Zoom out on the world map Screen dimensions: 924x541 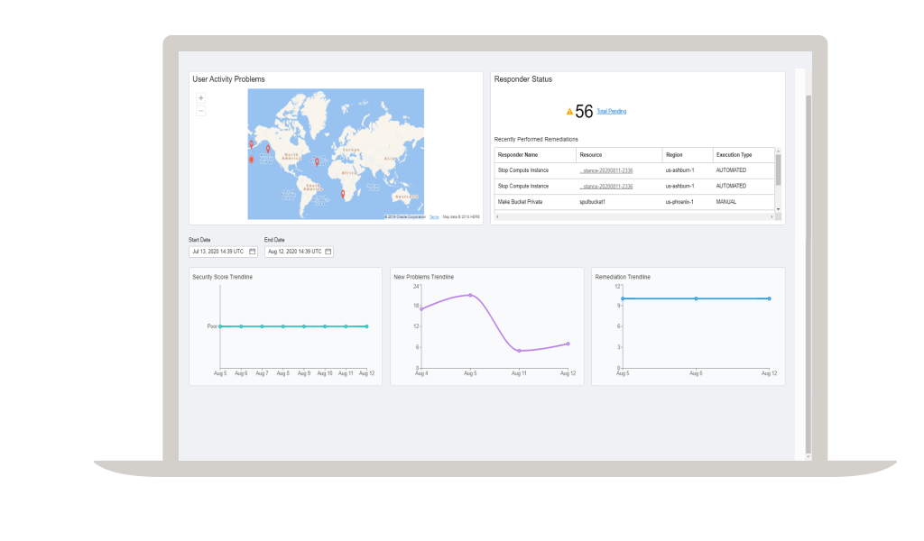[x=200, y=111]
